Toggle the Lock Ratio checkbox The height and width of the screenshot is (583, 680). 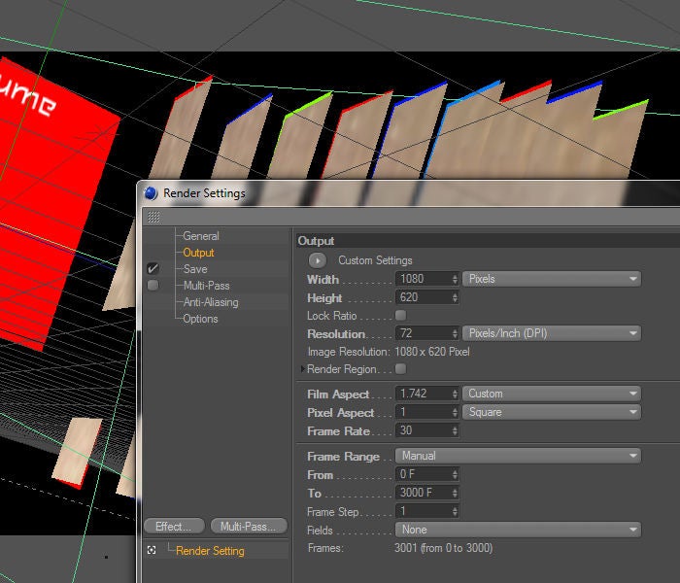(x=400, y=316)
